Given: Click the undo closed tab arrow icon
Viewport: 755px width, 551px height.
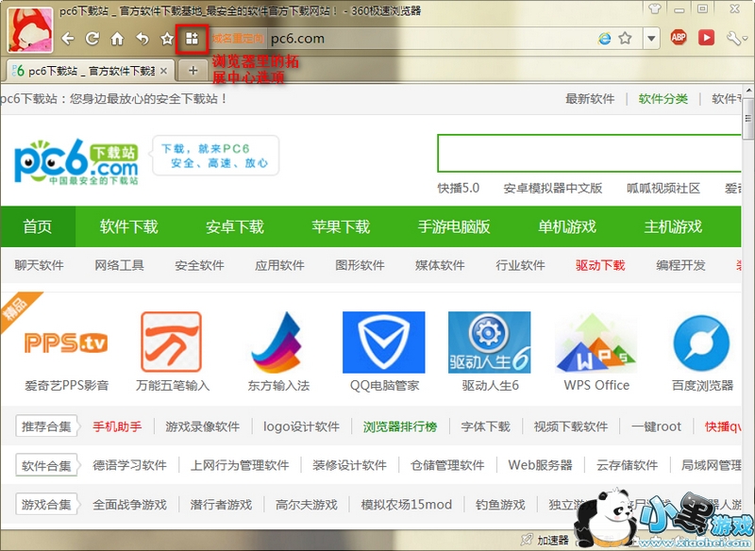Looking at the screenshot, I should [143, 39].
